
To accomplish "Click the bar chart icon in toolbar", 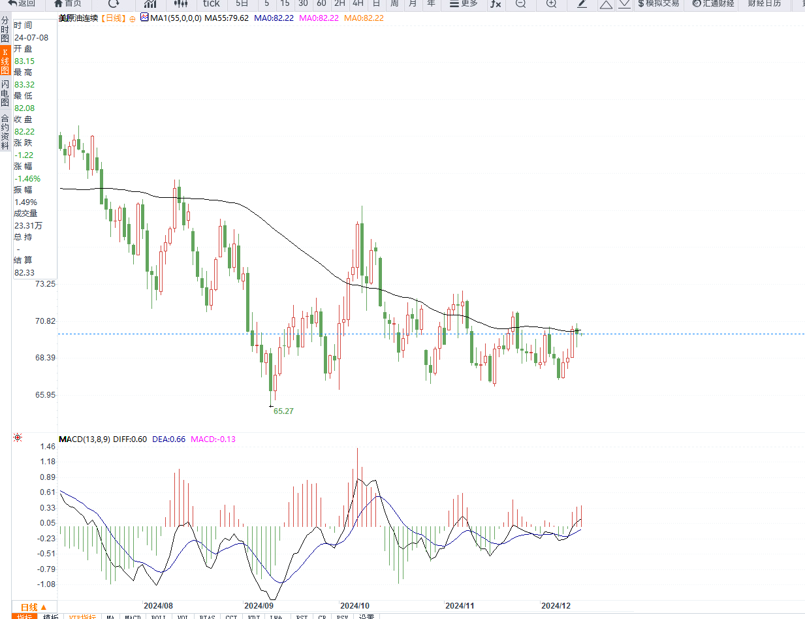I will (x=150, y=4).
